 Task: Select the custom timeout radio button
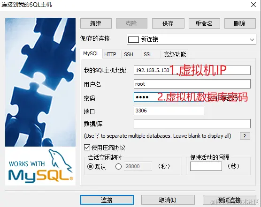point(118,166)
